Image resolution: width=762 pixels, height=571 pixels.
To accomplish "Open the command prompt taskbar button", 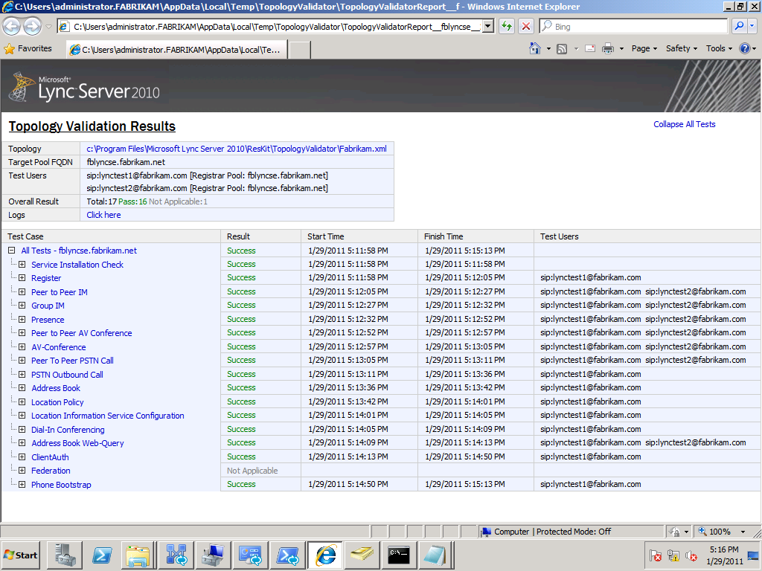I will pos(399,555).
